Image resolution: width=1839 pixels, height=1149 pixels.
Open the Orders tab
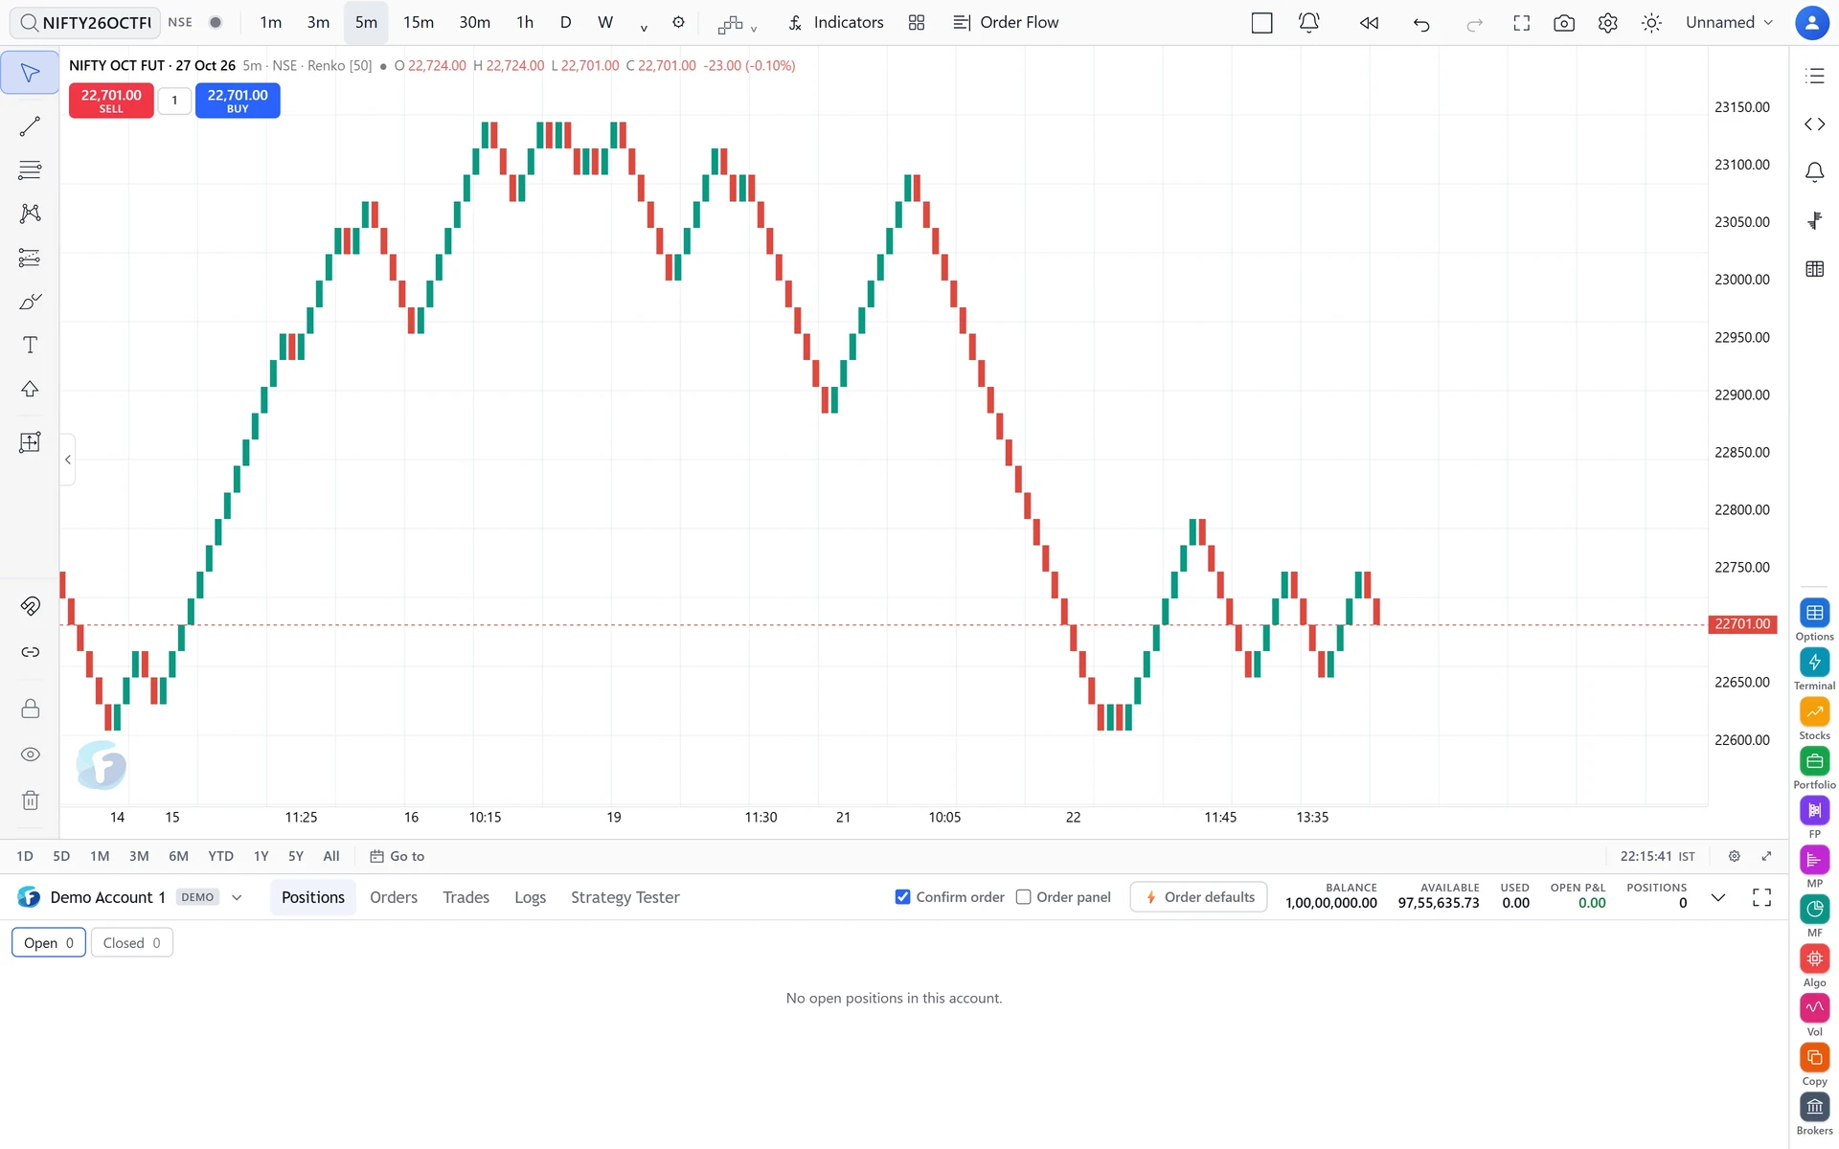click(394, 897)
